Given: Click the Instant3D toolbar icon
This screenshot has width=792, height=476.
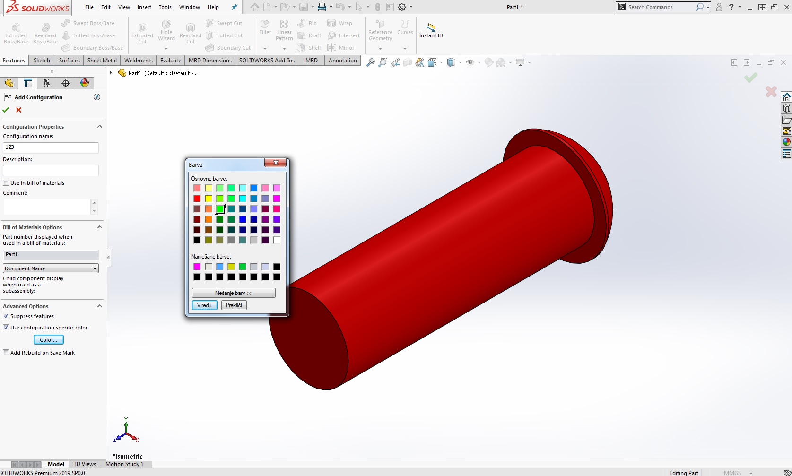Looking at the screenshot, I should coord(431,30).
